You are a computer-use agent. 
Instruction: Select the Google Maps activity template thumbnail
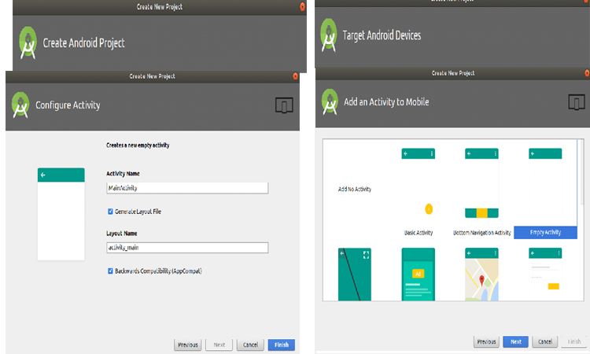click(x=481, y=274)
